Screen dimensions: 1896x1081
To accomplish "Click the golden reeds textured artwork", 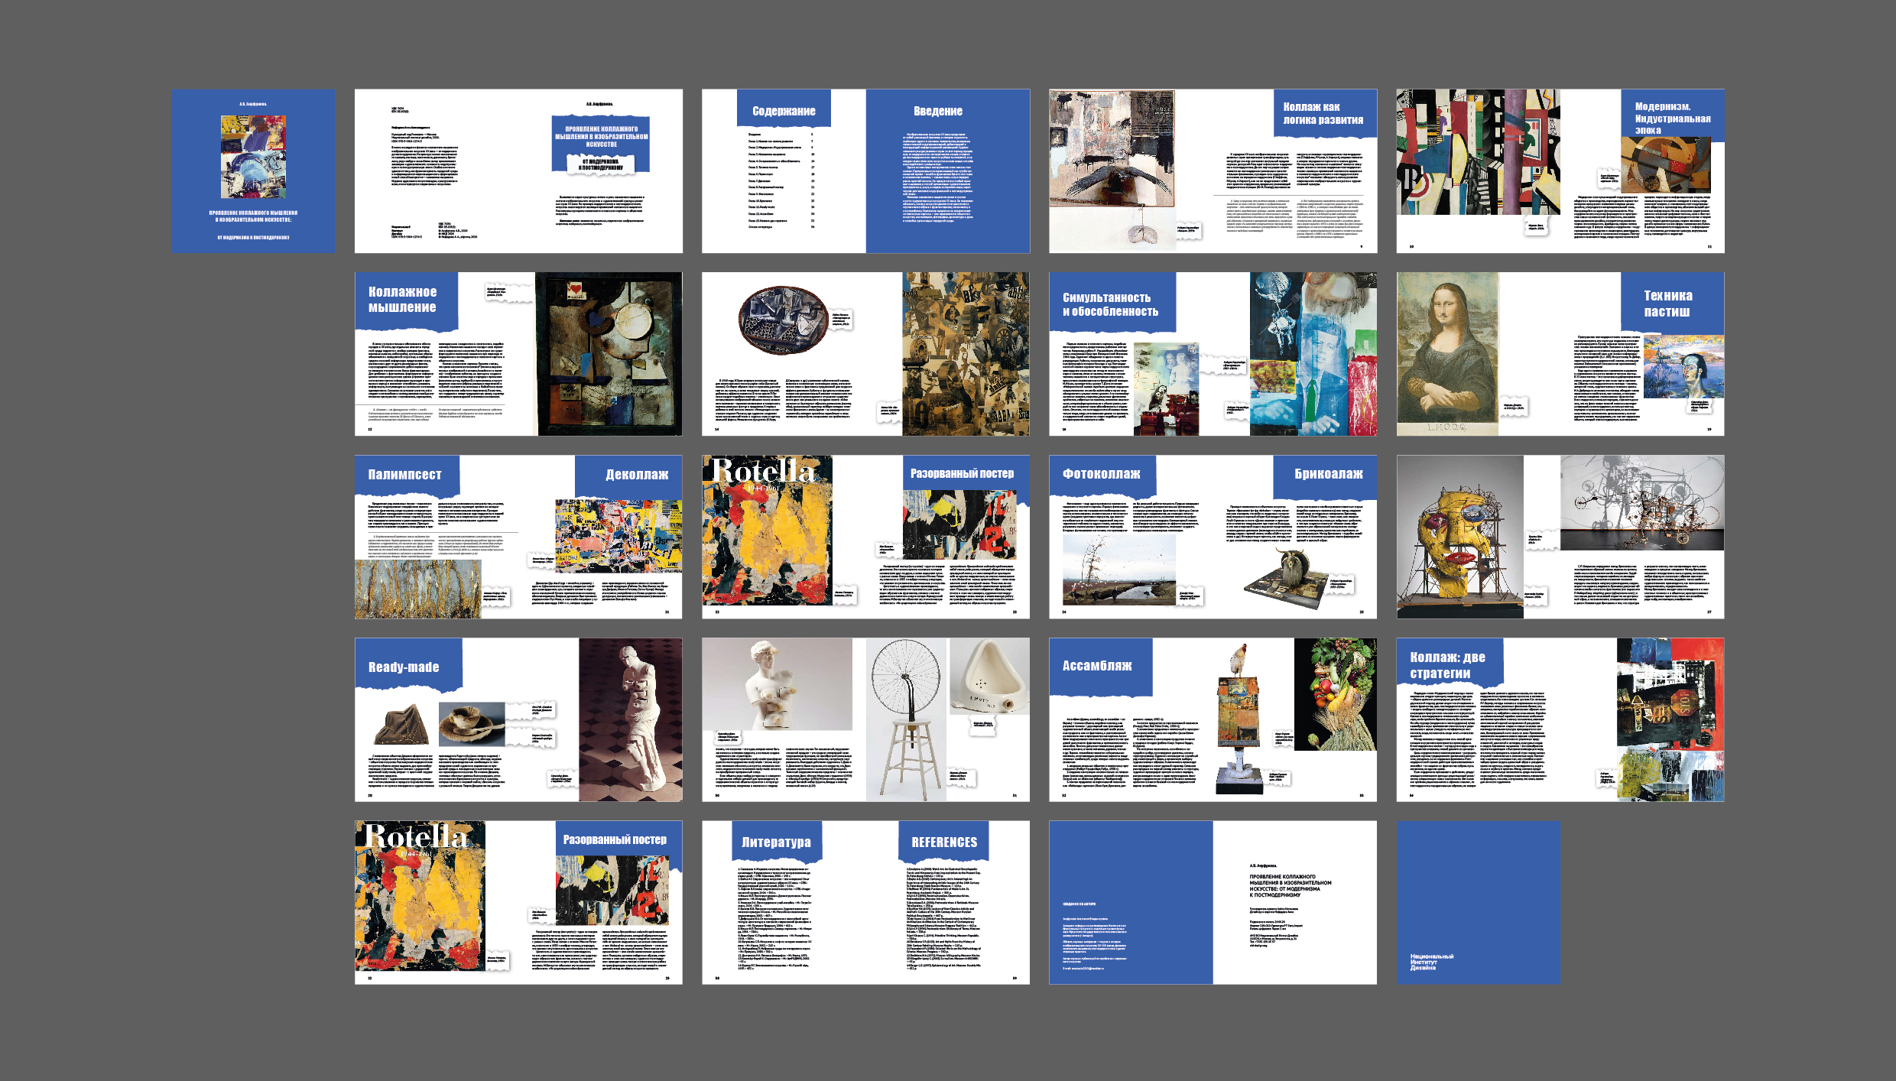I will click(x=418, y=589).
